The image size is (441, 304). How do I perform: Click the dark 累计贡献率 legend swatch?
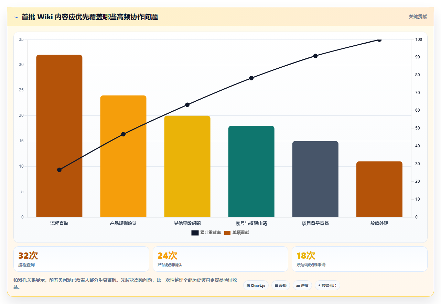click(x=195, y=233)
